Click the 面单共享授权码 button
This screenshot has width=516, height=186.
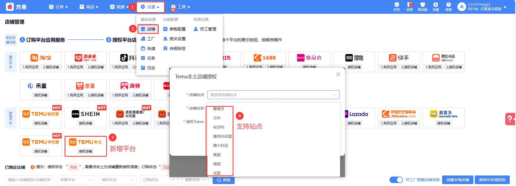point(492,180)
